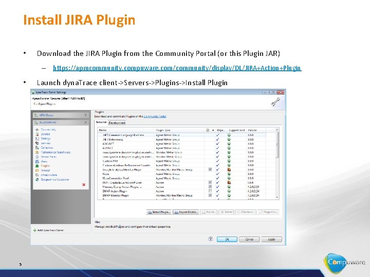The image size is (370, 277).
Task: Click Add dynaTrace Server plus icon
Action: pos(35,230)
